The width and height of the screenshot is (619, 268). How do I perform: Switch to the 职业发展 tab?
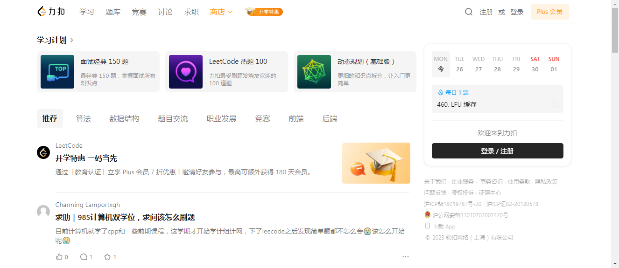click(222, 118)
